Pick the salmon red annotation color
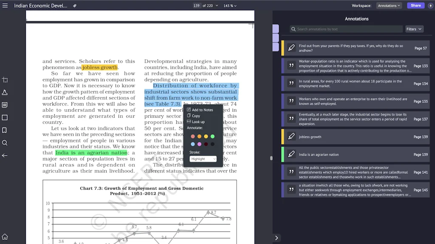This screenshot has height=244, width=435. tap(193, 136)
